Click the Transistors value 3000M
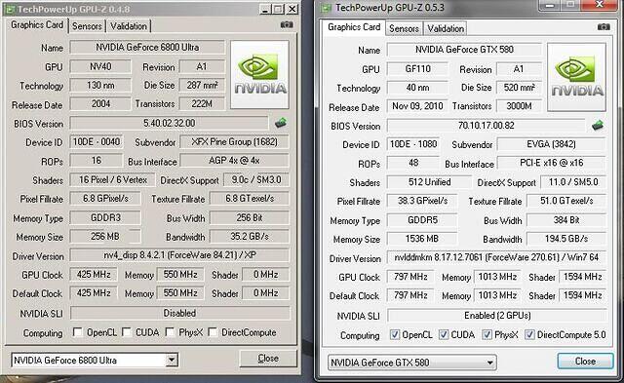The width and height of the screenshot is (624, 383). click(x=519, y=106)
